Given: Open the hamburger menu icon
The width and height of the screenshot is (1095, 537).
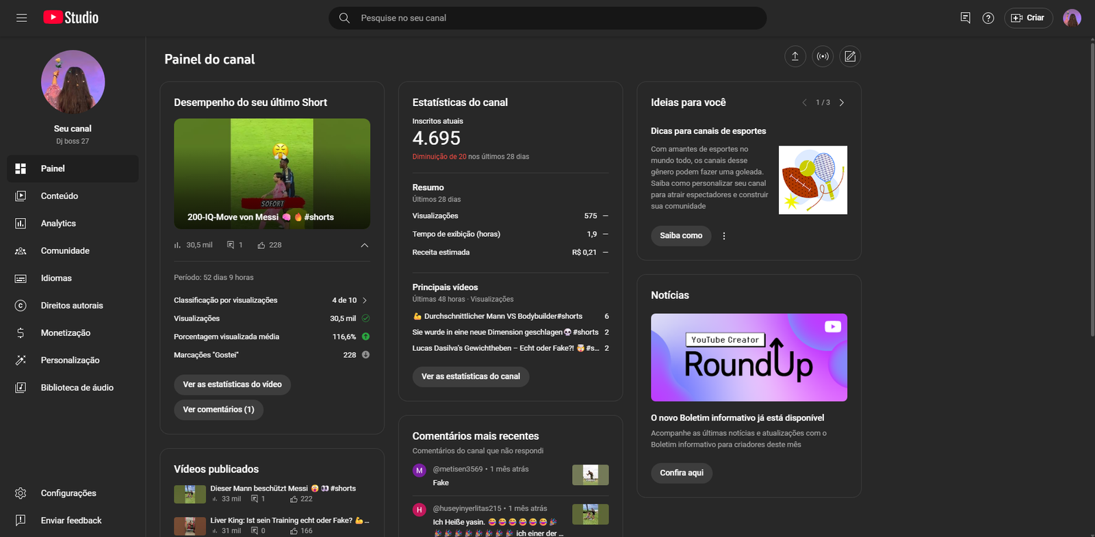Looking at the screenshot, I should (x=21, y=18).
